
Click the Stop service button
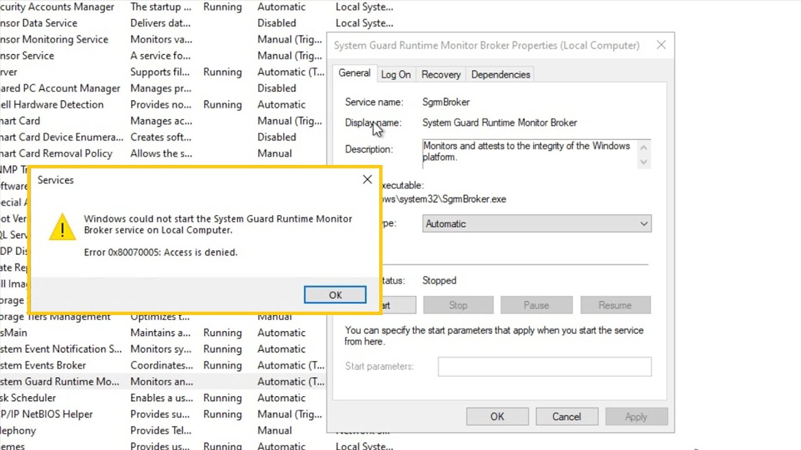point(458,305)
